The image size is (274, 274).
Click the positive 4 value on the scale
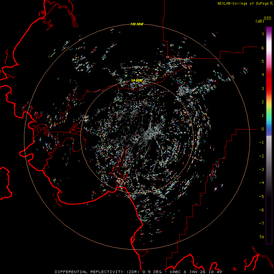263,75
